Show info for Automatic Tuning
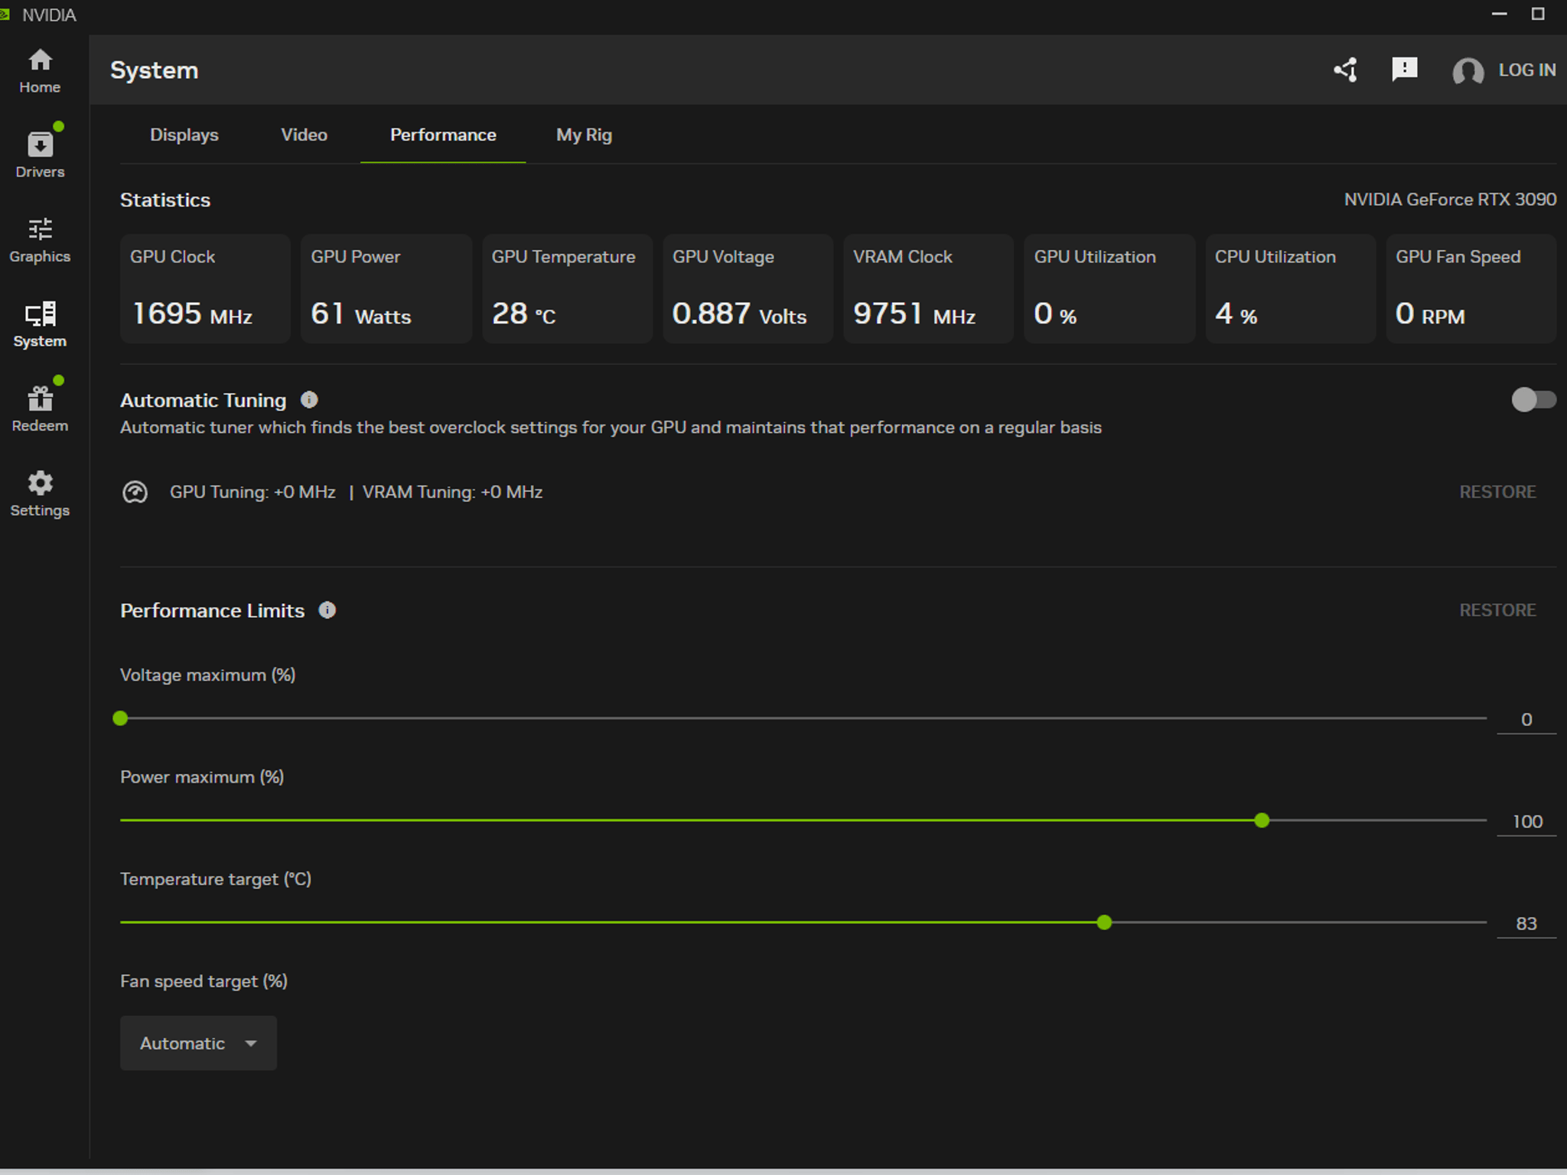This screenshot has height=1175, width=1567. (309, 400)
